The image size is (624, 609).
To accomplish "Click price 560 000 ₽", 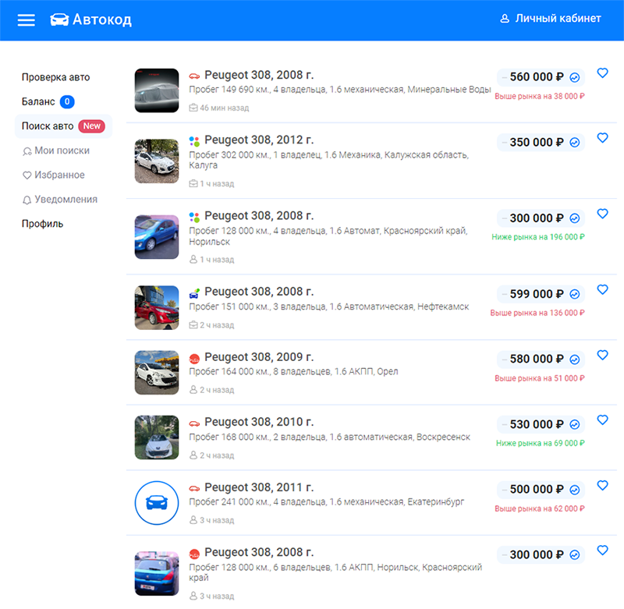I will click(x=537, y=76).
